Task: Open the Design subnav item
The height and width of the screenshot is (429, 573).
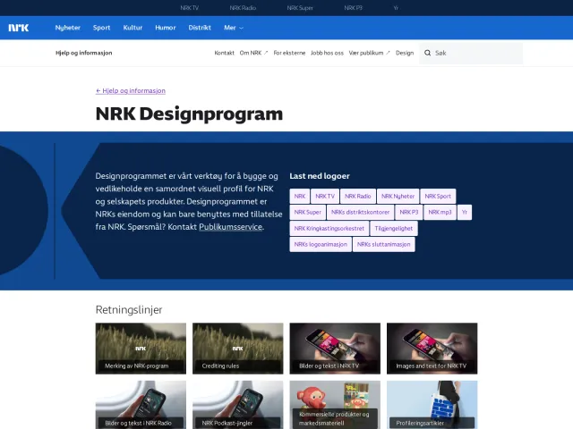Action: coord(405,53)
